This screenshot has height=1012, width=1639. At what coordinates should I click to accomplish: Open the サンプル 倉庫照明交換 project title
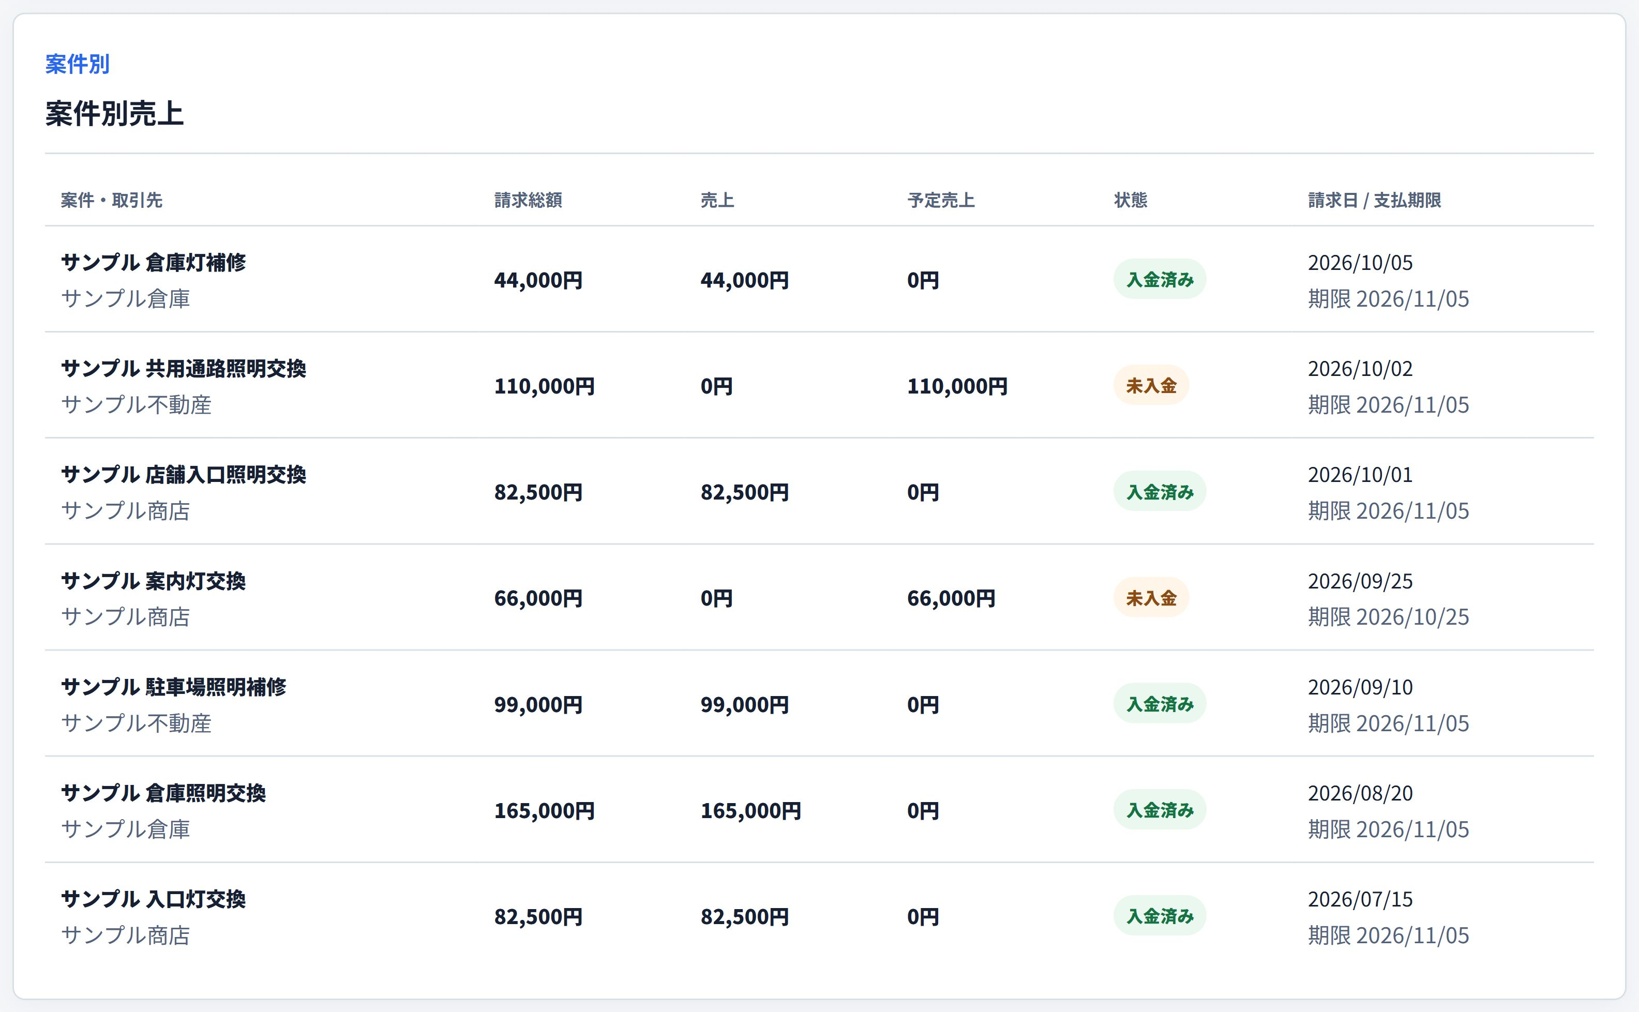(163, 793)
